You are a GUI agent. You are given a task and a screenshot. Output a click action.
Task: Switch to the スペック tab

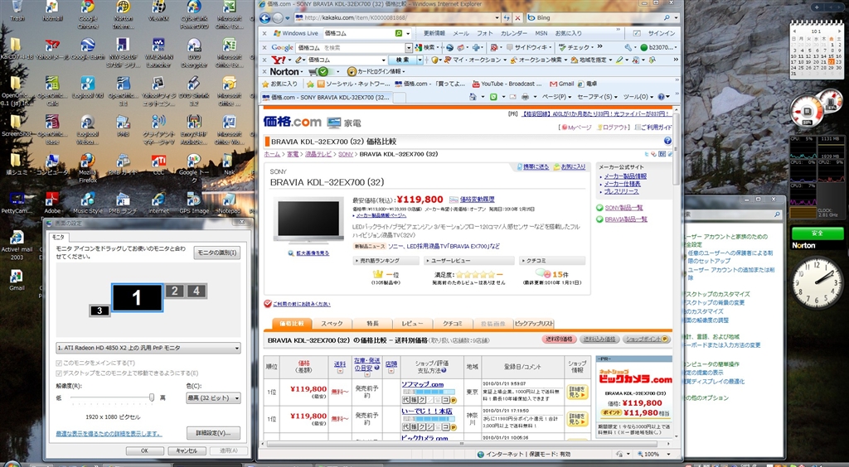[332, 324]
